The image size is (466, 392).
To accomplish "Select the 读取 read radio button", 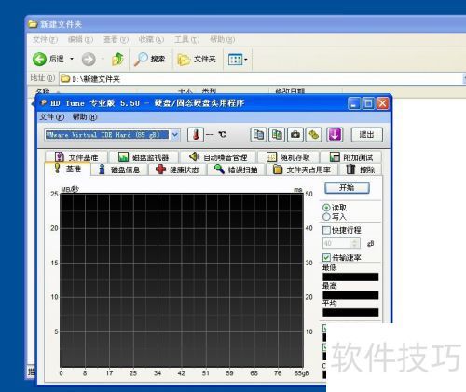I will (x=326, y=208).
